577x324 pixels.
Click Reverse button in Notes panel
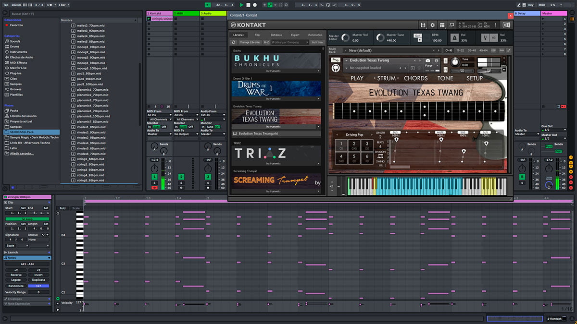pyautogui.click(x=16, y=275)
